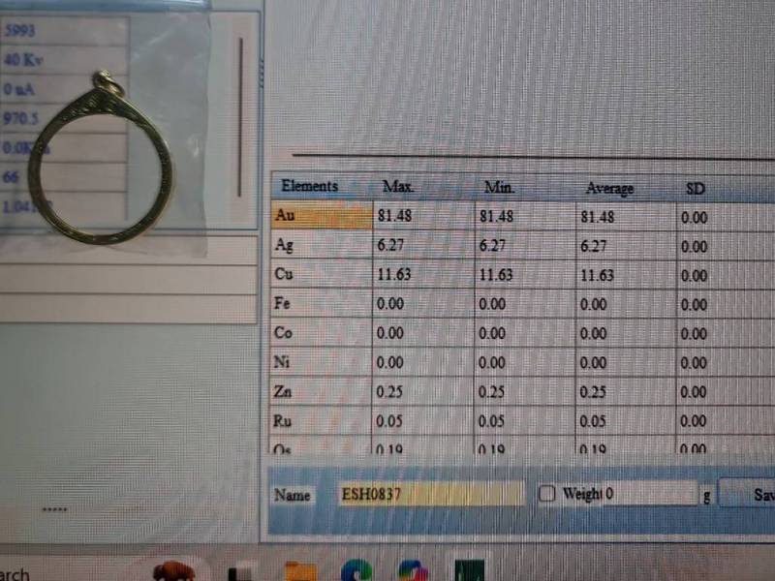Select the highlighted Au element row

(321, 217)
